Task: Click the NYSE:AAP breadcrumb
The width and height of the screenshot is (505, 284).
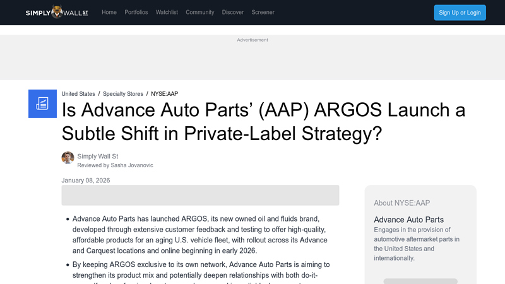Action: point(165,93)
